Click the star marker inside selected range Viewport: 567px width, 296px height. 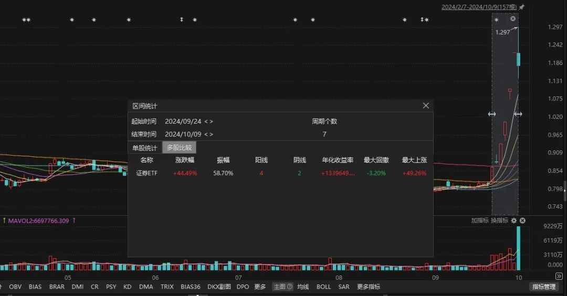click(497, 20)
